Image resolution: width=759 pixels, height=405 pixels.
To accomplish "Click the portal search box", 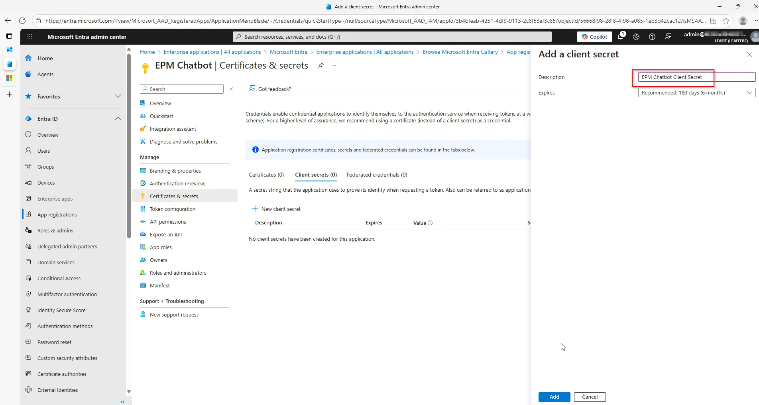I will [x=392, y=37].
